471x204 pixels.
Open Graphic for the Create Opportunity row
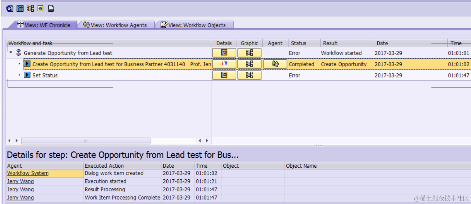point(249,64)
